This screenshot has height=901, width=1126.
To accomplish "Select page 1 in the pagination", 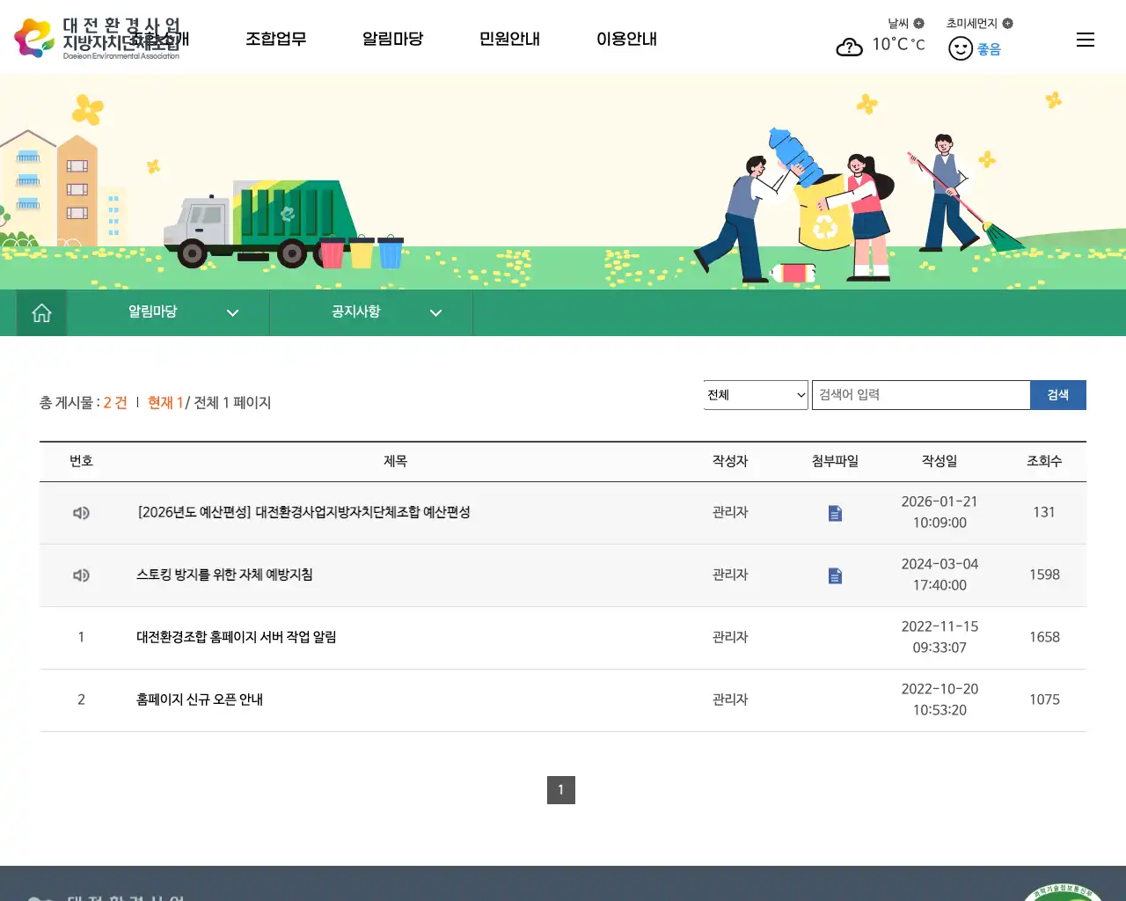I will pyautogui.click(x=560, y=789).
